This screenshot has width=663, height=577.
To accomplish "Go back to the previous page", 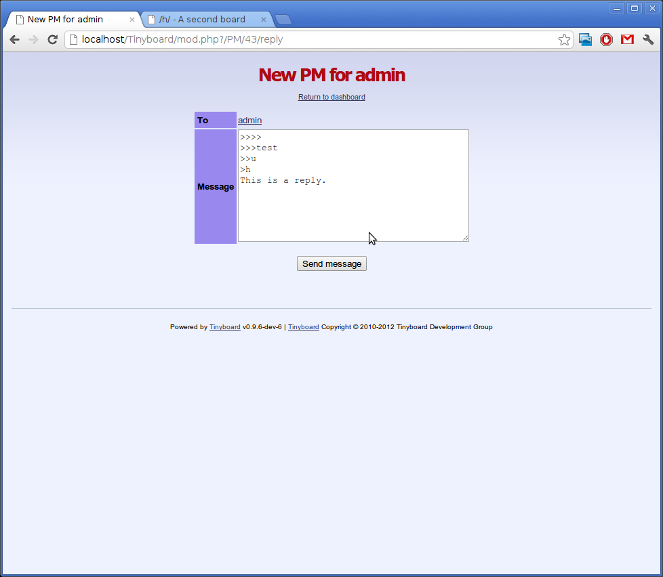I will (14, 40).
